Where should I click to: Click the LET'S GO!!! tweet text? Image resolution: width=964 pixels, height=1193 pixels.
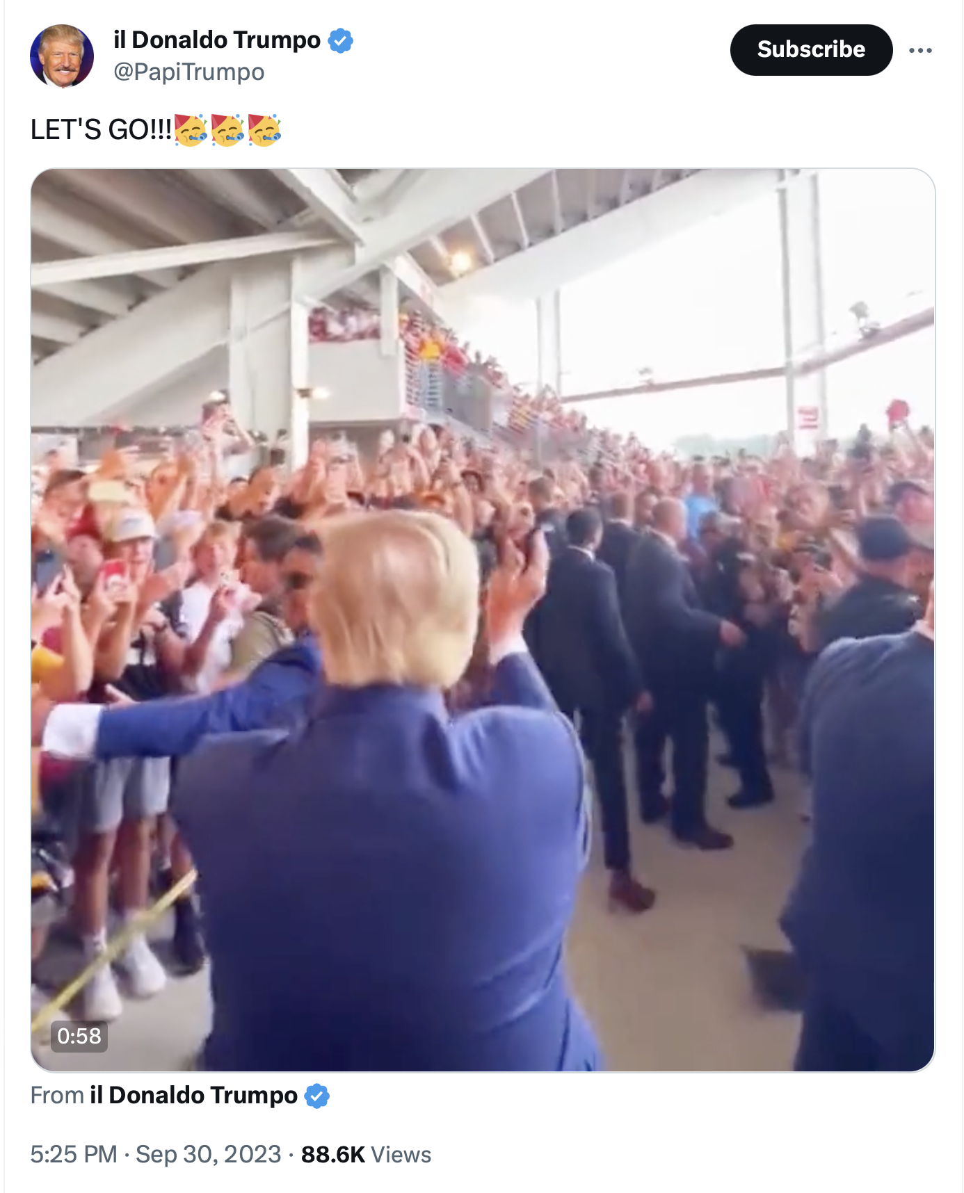coord(101,130)
